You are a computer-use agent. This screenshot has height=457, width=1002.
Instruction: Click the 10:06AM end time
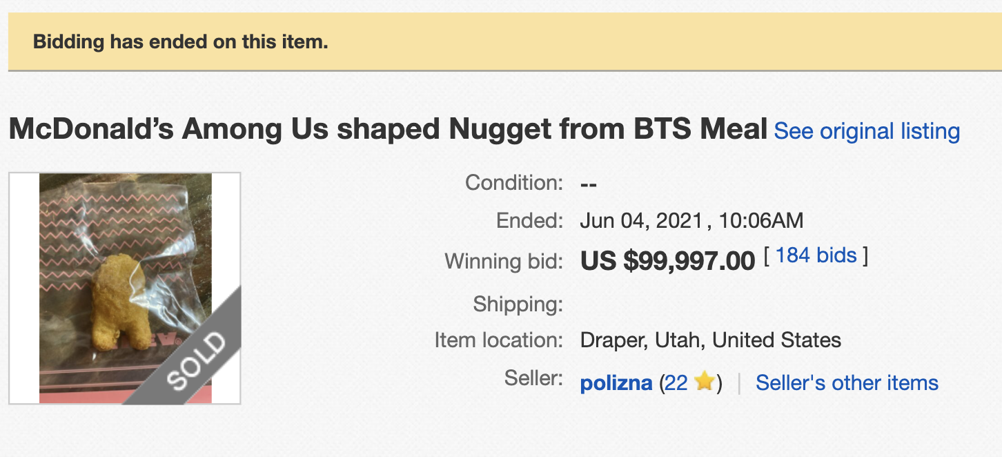pyautogui.click(x=761, y=221)
